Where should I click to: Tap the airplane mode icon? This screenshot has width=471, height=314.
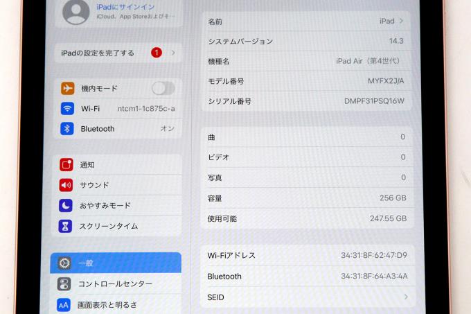coord(68,88)
